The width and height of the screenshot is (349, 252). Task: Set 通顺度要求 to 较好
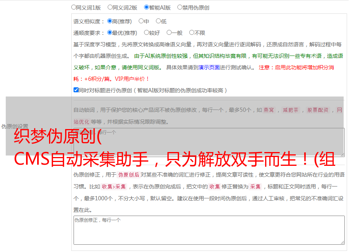pyautogui.click(x=146, y=33)
